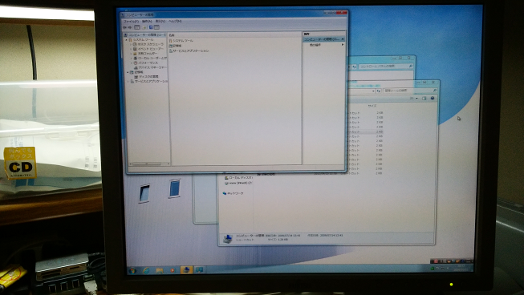
Task: Collapse the Storage (記憶域) tree node
Action: [128, 72]
